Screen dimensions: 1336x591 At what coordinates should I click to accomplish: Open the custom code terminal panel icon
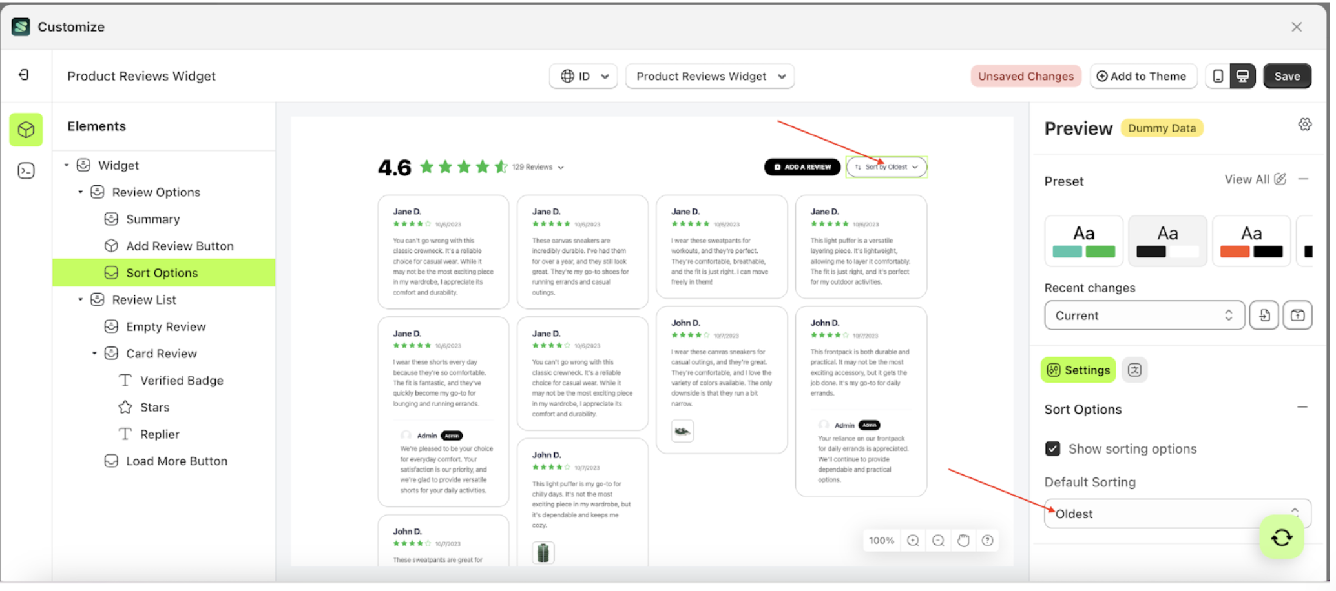tap(26, 170)
